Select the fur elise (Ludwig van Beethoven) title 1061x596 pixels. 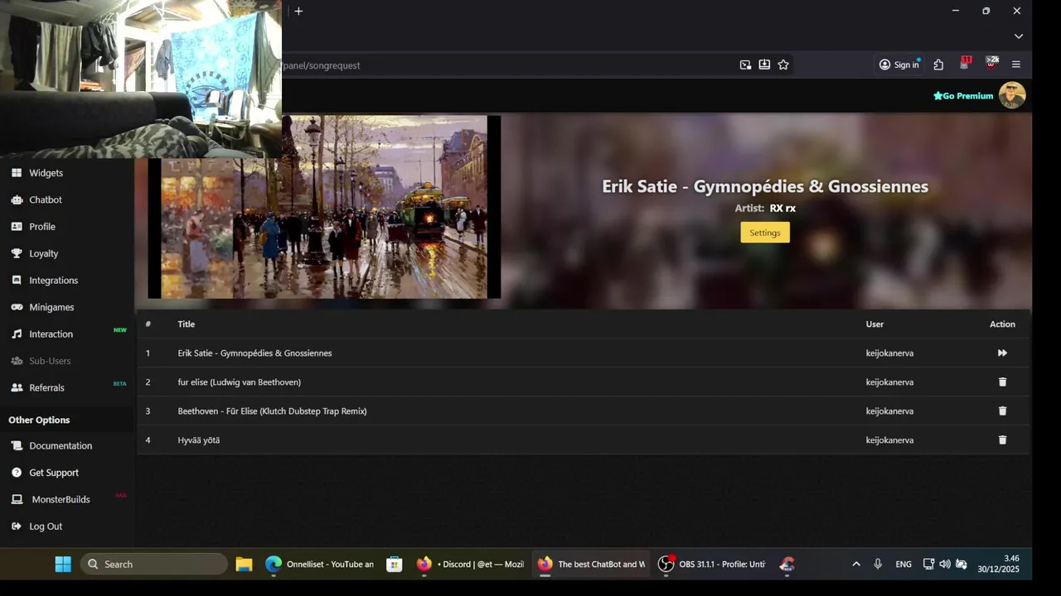(239, 382)
